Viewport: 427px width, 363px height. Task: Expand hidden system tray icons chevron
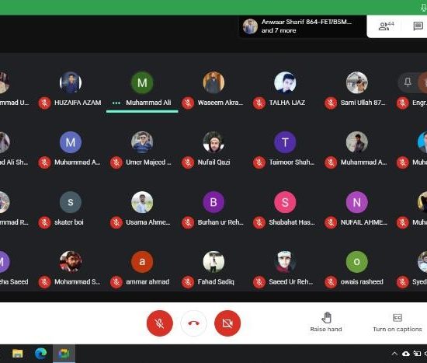point(394,354)
